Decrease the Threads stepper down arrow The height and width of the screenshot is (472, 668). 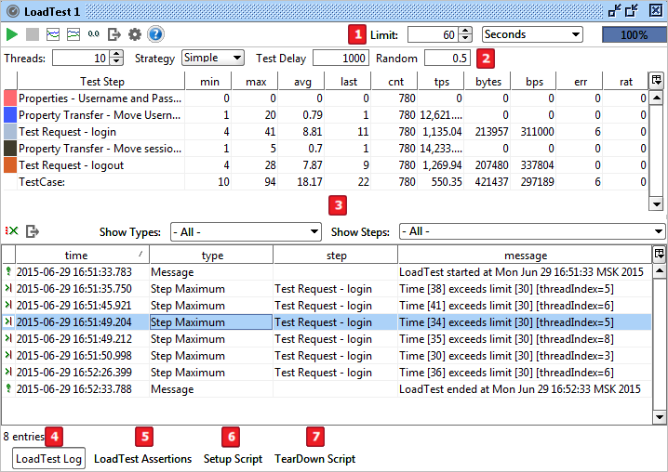116,61
